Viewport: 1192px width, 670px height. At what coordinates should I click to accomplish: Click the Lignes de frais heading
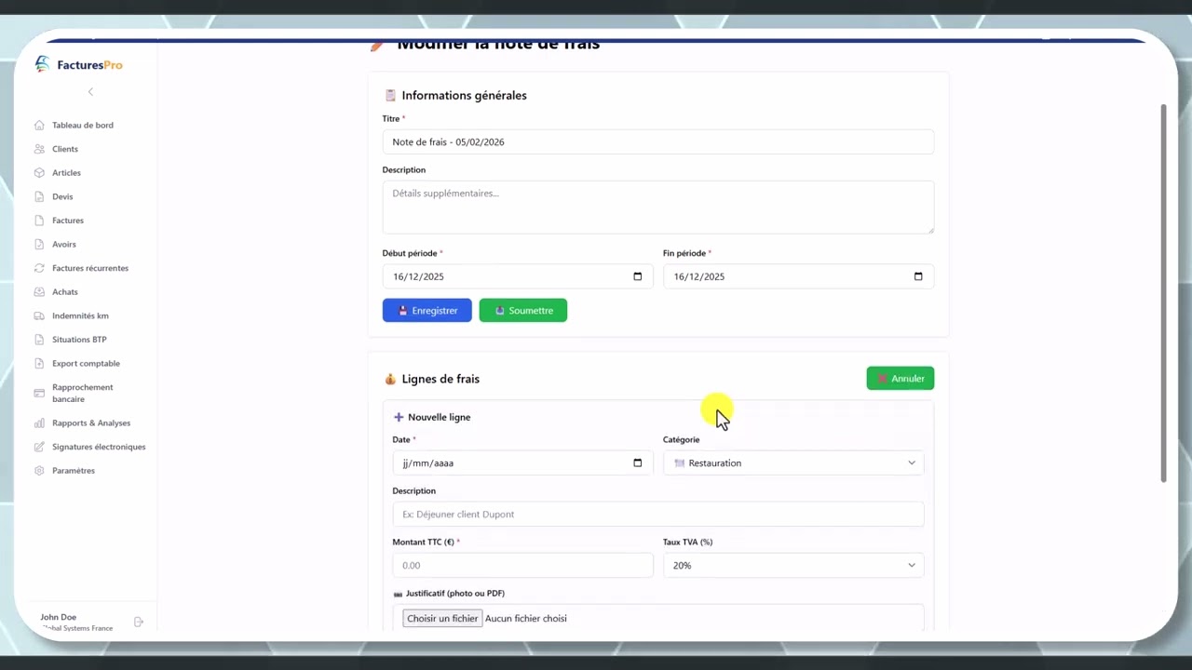click(440, 379)
